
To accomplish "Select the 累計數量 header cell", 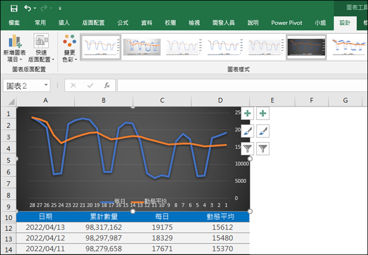I will click(104, 217).
